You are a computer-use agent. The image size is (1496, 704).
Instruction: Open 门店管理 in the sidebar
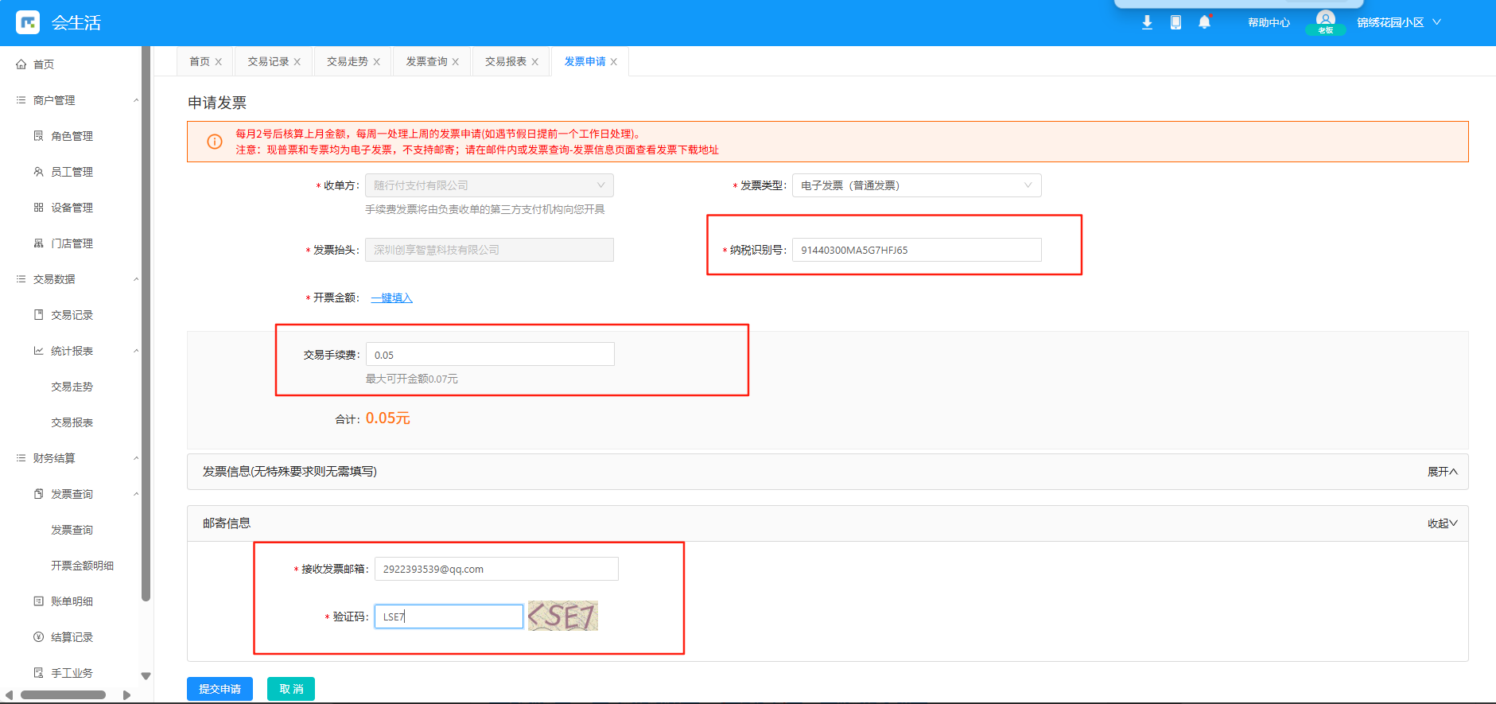(x=72, y=243)
